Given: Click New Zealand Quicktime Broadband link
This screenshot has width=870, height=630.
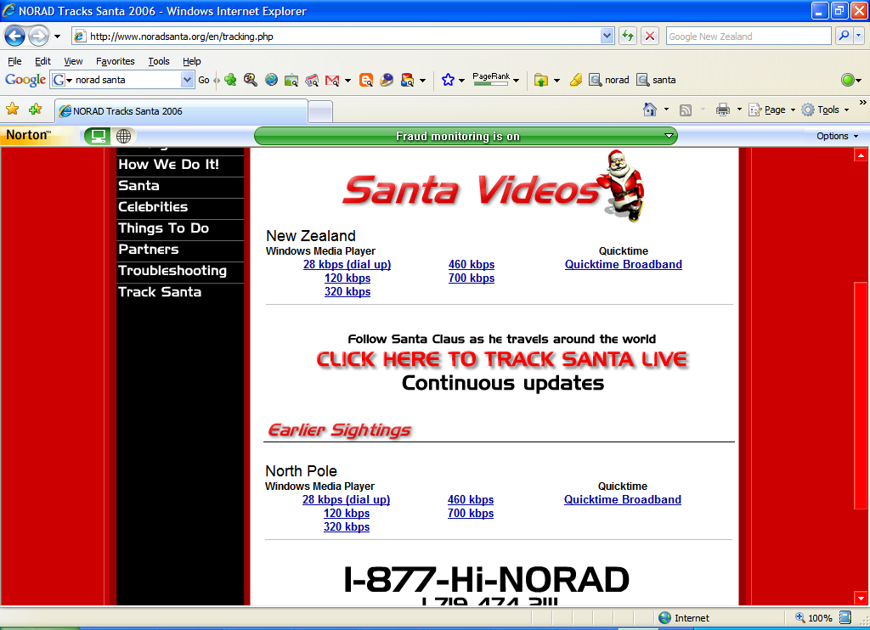Looking at the screenshot, I should [x=623, y=265].
